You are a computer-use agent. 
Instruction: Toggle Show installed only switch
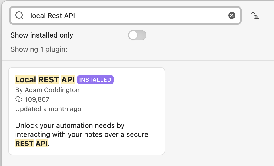point(137,35)
